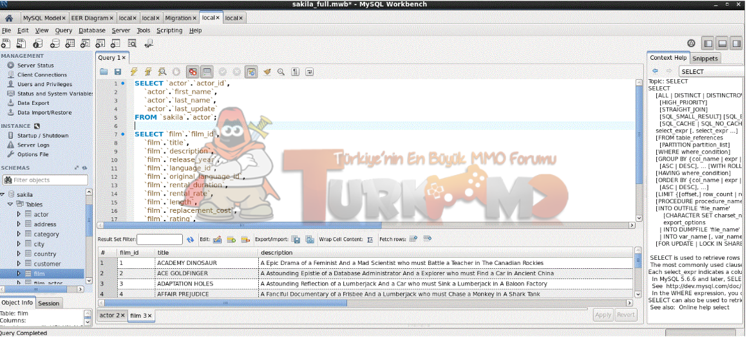Create a new schema icon

(x=54, y=44)
